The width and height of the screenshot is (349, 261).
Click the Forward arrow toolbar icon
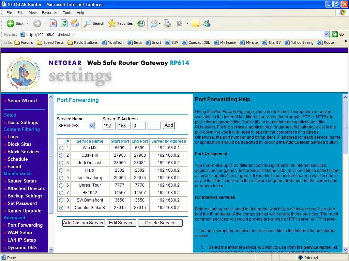[x=37, y=23]
